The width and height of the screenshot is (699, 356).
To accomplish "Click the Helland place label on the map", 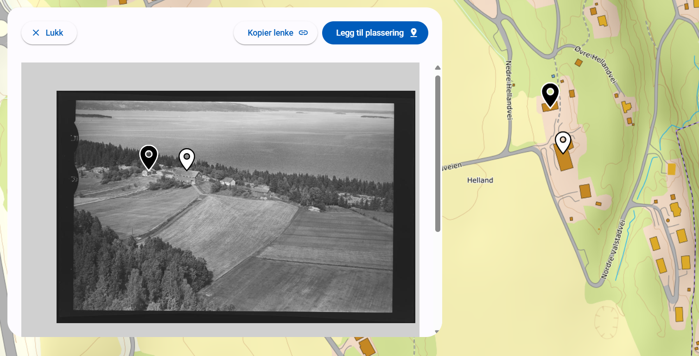I will [x=480, y=180].
